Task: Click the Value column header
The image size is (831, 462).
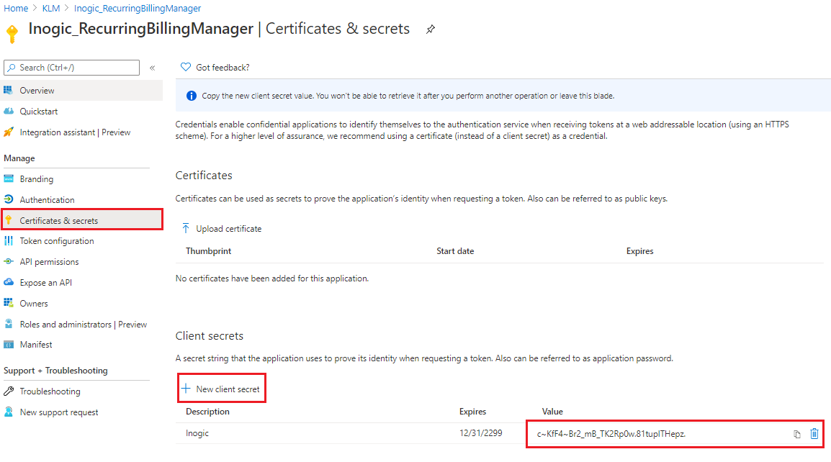Action: [552, 412]
